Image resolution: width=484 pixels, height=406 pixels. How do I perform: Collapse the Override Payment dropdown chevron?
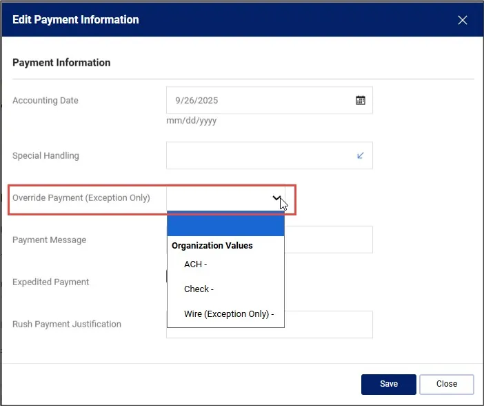(276, 198)
